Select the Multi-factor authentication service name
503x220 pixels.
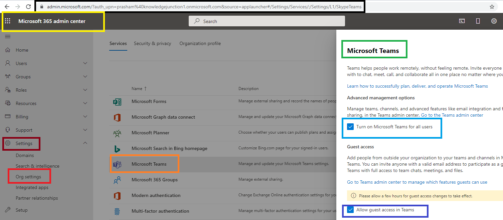click(x=160, y=211)
